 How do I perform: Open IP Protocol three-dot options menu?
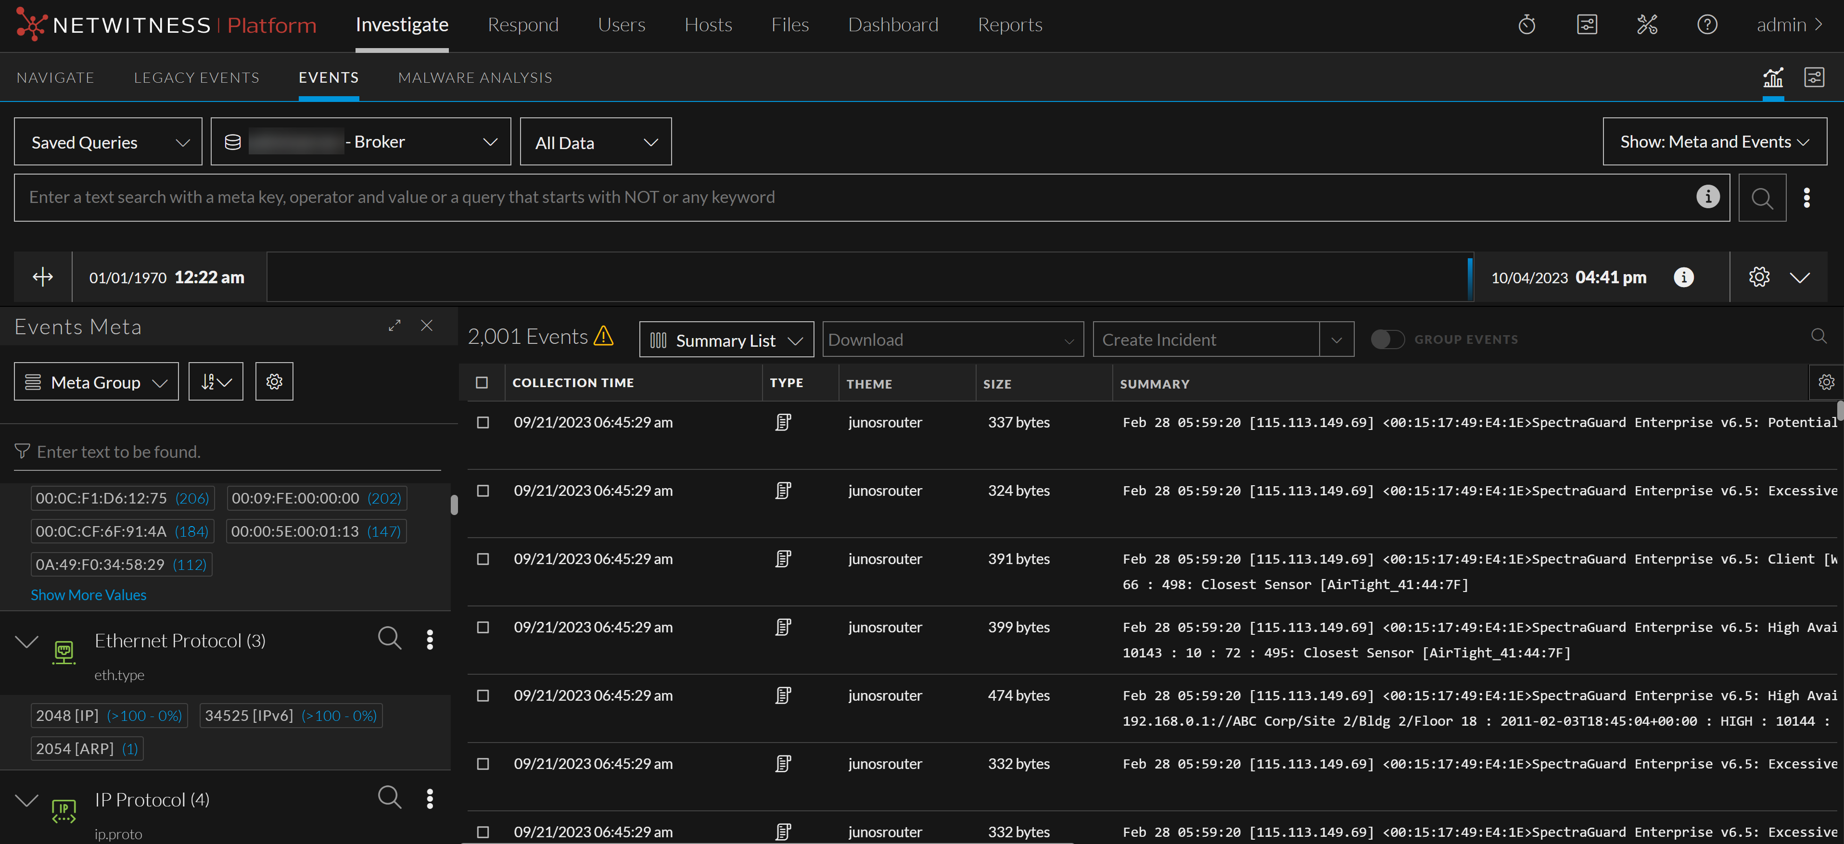[x=430, y=798]
